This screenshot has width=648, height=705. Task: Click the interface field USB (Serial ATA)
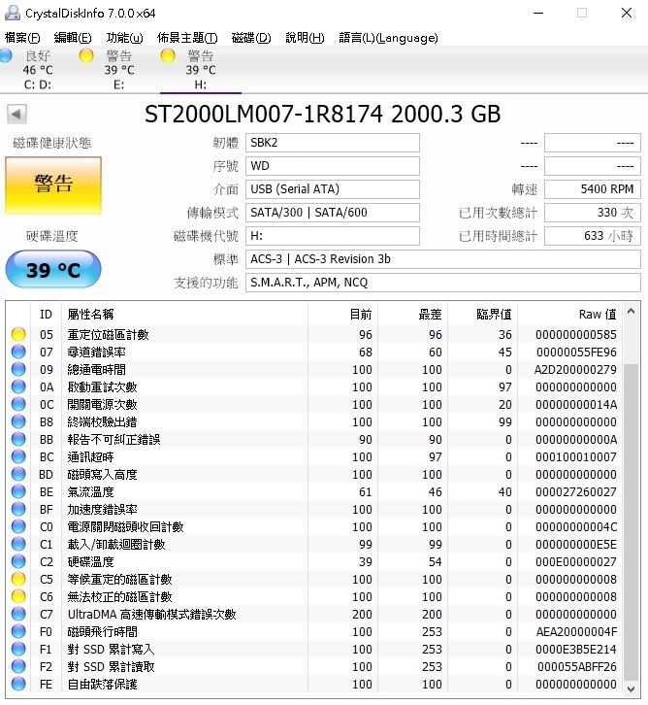click(x=333, y=189)
